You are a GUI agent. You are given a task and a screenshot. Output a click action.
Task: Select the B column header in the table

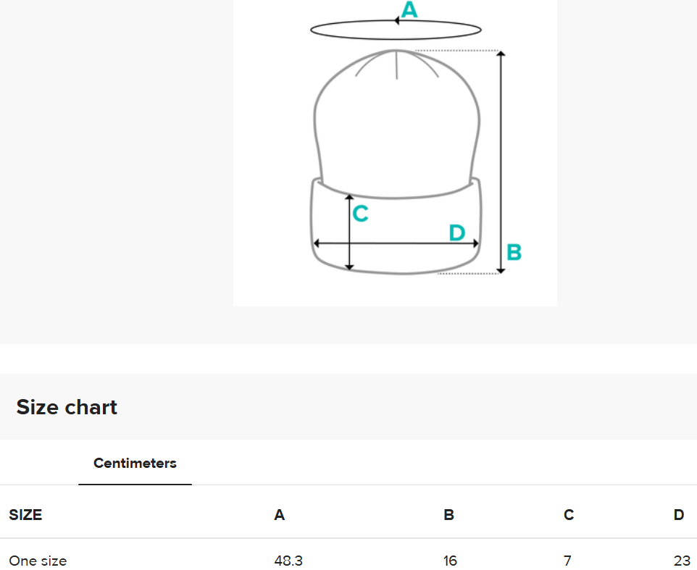coord(449,514)
